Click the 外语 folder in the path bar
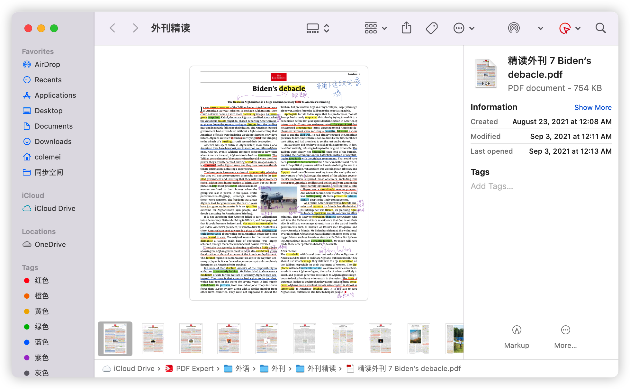Viewport: 630px width, 389px height. (237, 368)
